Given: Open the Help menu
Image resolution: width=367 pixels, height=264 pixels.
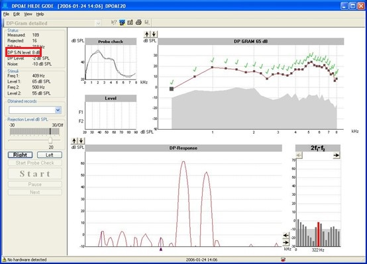Looking at the screenshot, I should point(40,15).
